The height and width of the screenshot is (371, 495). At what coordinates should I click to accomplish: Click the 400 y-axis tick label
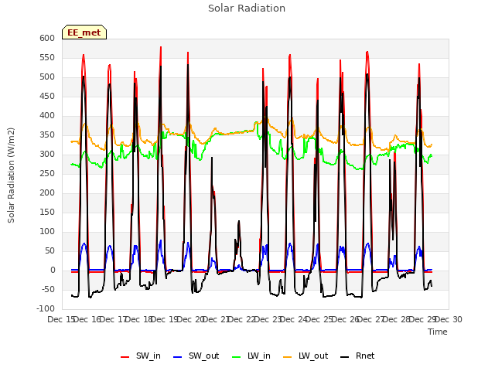pos(47,115)
